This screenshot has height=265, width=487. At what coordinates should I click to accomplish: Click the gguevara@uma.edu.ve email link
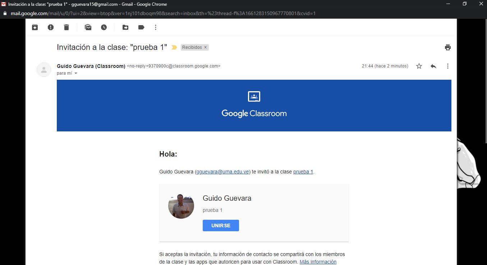[222, 172]
